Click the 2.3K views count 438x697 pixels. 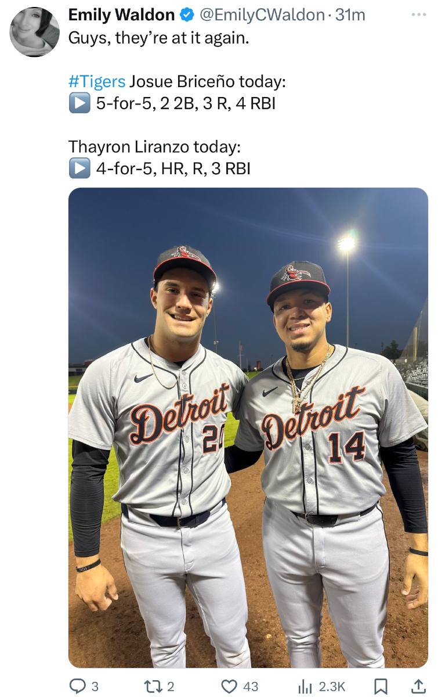point(332,687)
